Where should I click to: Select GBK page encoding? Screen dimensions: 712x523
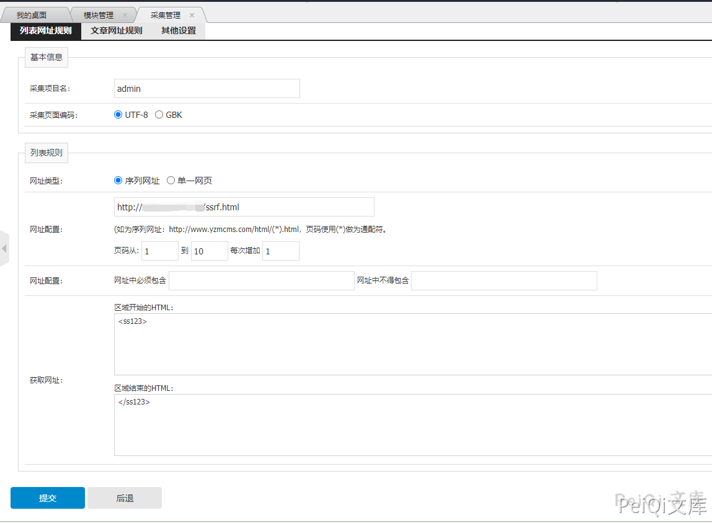[159, 115]
